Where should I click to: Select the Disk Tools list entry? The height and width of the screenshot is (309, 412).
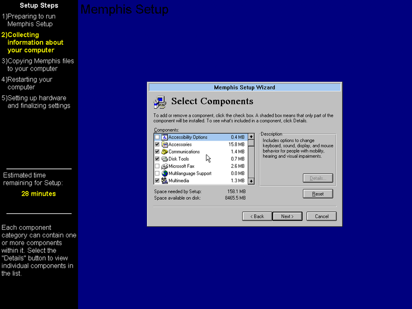pyautogui.click(x=201, y=159)
